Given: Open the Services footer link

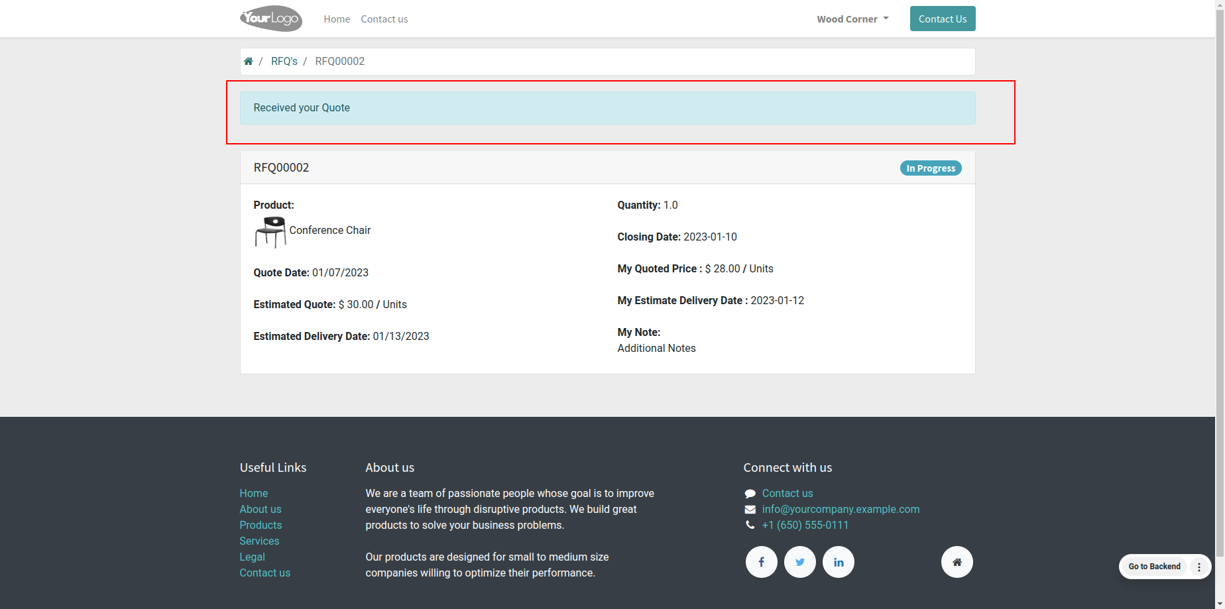Looking at the screenshot, I should pyautogui.click(x=259, y=541).
